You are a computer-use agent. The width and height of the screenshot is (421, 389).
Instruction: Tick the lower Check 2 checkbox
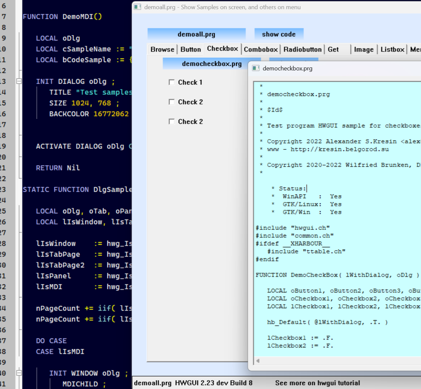[172, 121]
